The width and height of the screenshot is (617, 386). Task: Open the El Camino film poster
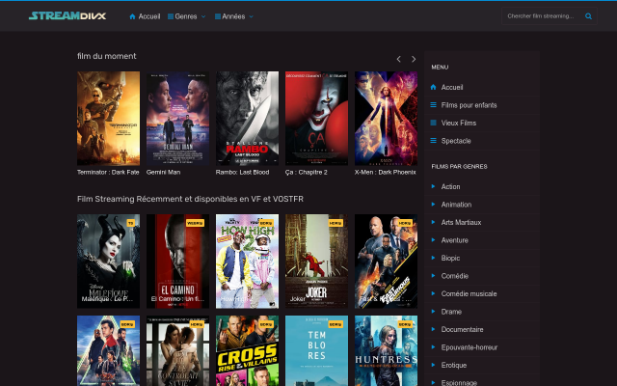pyautogui.click(x=177, y=262)
